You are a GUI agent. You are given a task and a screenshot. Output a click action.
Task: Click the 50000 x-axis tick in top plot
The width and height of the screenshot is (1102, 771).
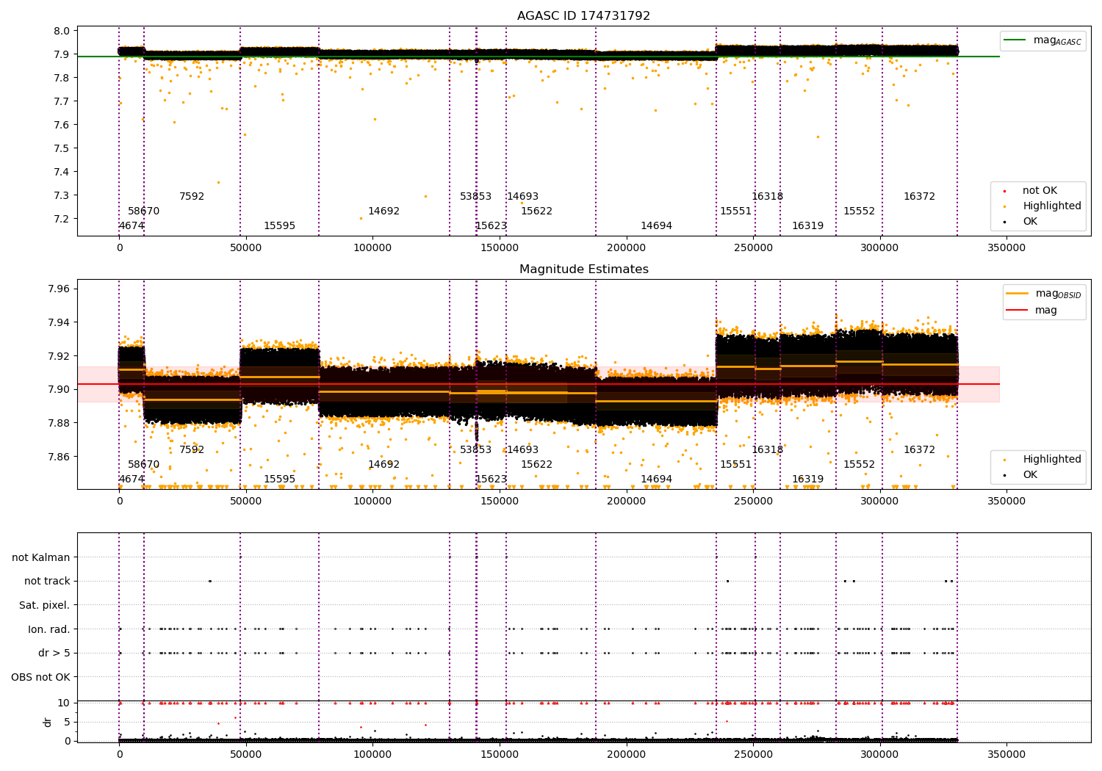[x=246, y=248]
